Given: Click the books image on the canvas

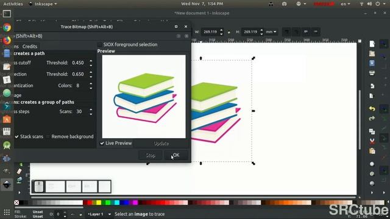Looking at the screenshot, I should [x=216, y=112].
